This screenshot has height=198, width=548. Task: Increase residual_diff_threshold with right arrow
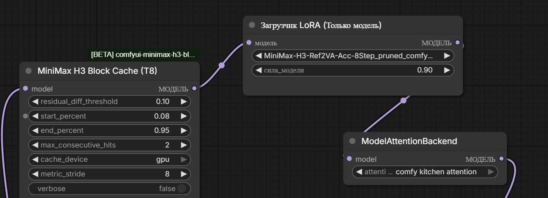[184, 102]
